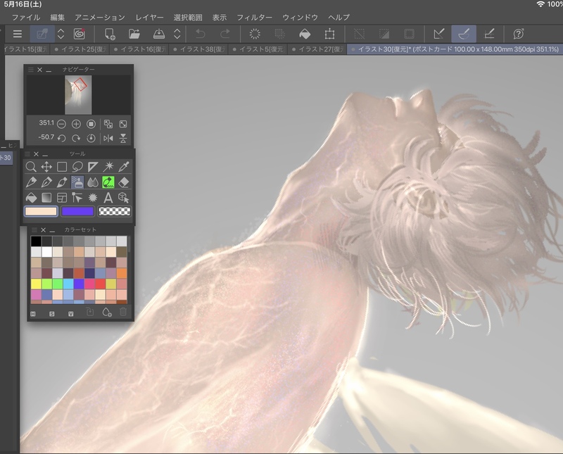The image size is (563, 454).
Task: Select the pencil tool
Action: [46, 182]
